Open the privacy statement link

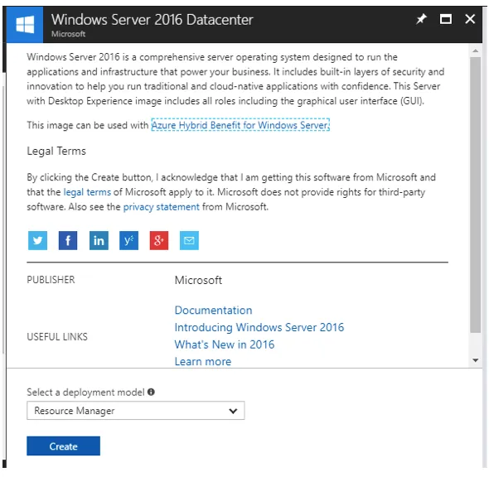[162, 207]
